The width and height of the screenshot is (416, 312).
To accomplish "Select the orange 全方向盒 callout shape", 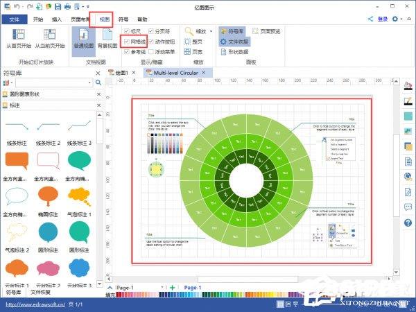I will pyautogui.click(x=17, y=161).
